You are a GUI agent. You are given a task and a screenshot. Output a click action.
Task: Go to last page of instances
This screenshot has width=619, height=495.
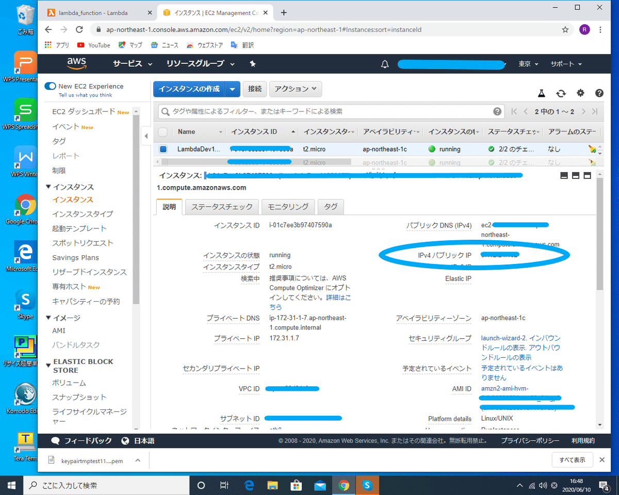click(x=594, y=111)
